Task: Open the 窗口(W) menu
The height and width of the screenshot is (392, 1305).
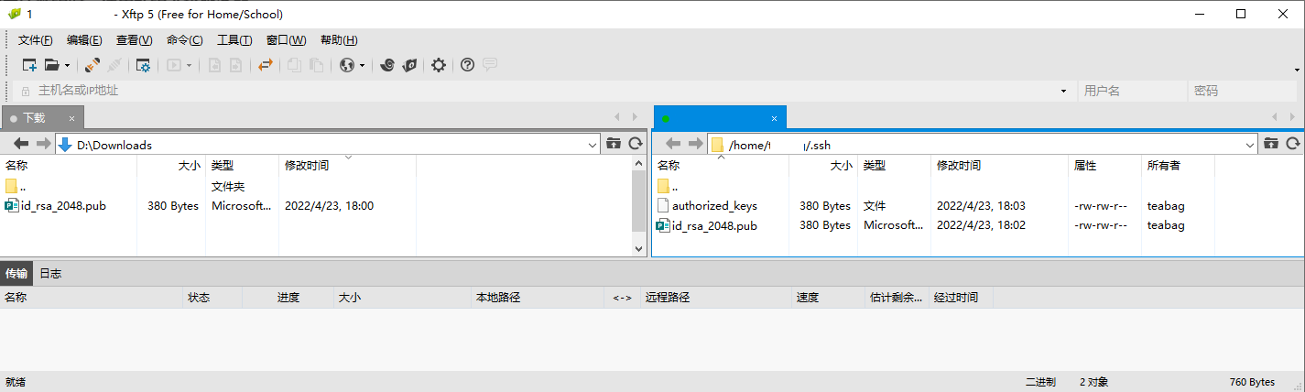Action: (x=286, y=40)
